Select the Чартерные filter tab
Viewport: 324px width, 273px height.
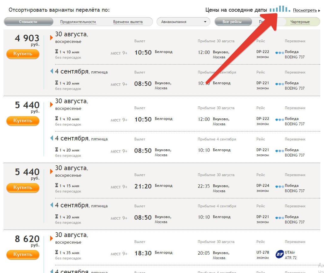coord(301,22)
